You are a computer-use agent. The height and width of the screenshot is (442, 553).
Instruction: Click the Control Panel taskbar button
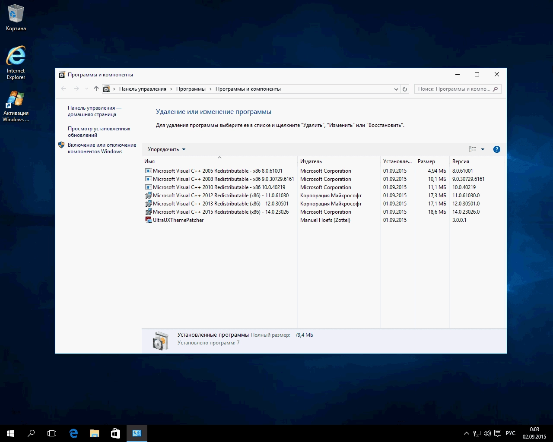(x=137, y=433)
